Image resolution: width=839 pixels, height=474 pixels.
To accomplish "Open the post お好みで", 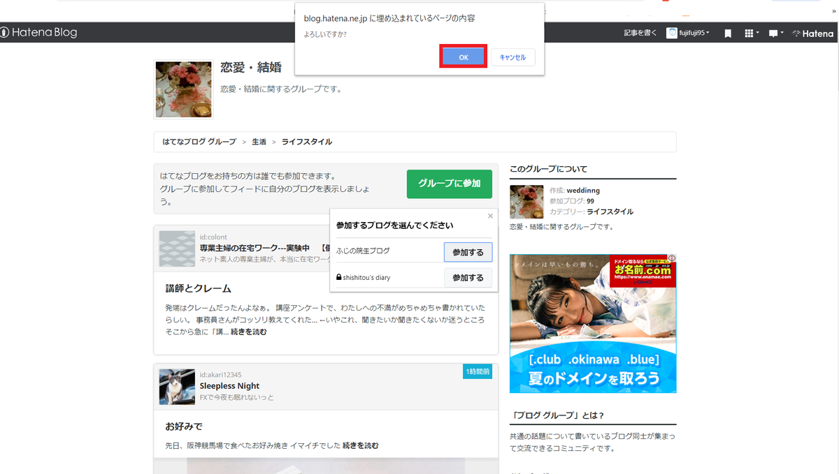I will coord(184,426).
